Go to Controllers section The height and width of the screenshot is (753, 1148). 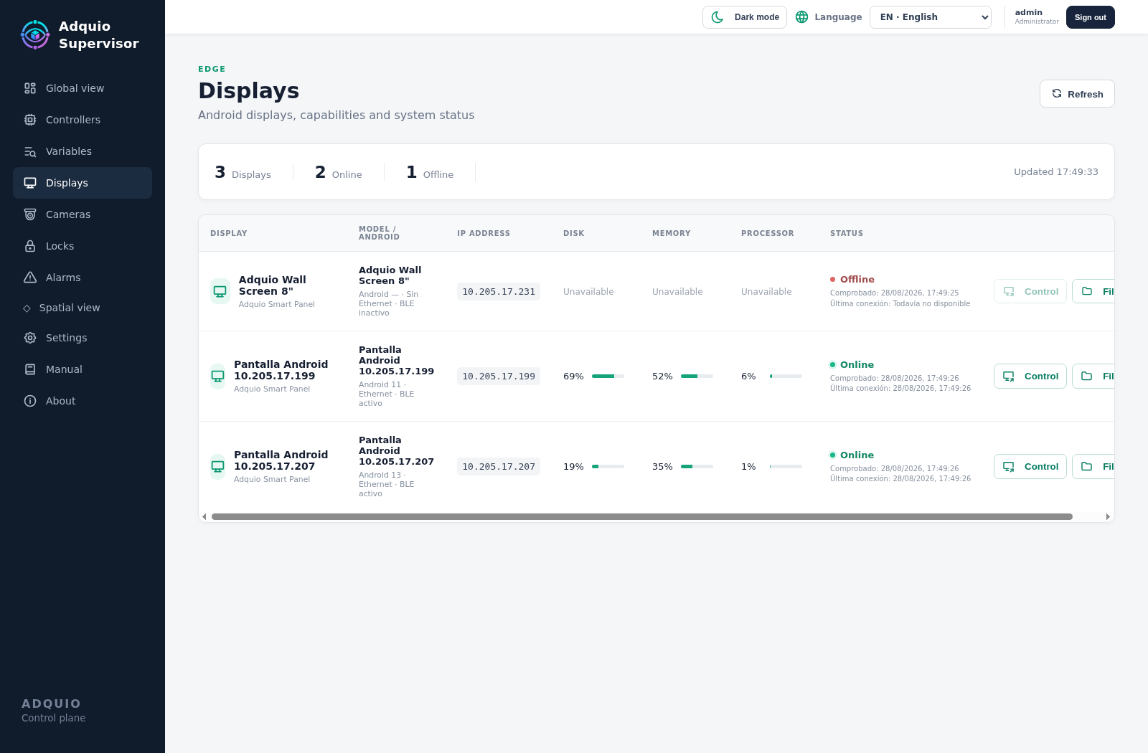[x=83, y=120]
